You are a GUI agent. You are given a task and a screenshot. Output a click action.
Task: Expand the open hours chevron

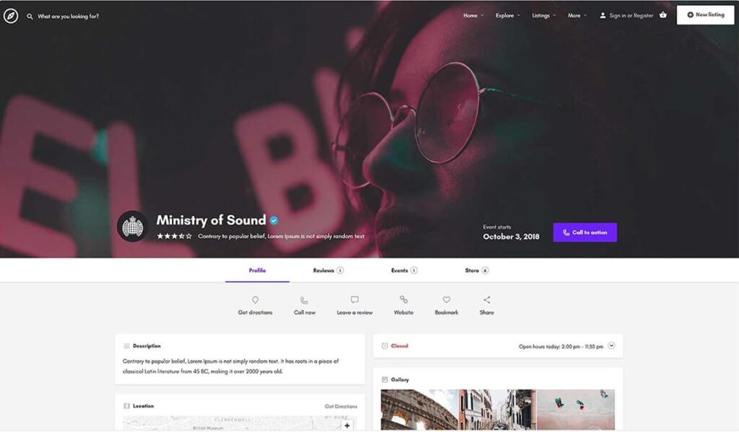[611, 345]
